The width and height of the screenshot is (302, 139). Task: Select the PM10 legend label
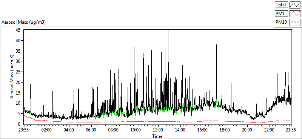click(x=281, y=22)
